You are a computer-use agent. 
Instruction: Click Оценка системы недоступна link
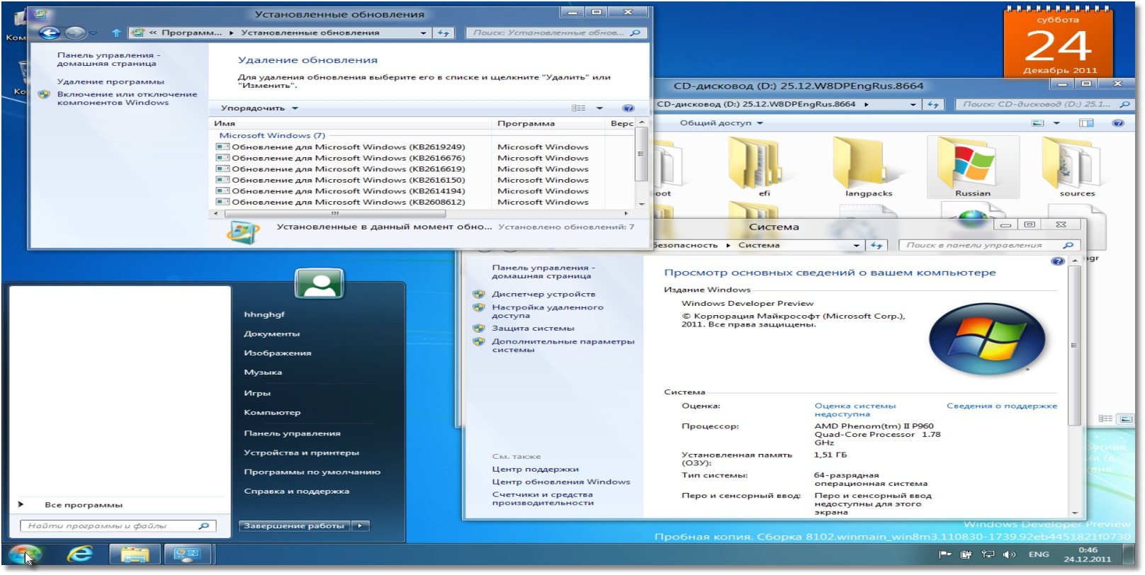(x=854, y=410)
